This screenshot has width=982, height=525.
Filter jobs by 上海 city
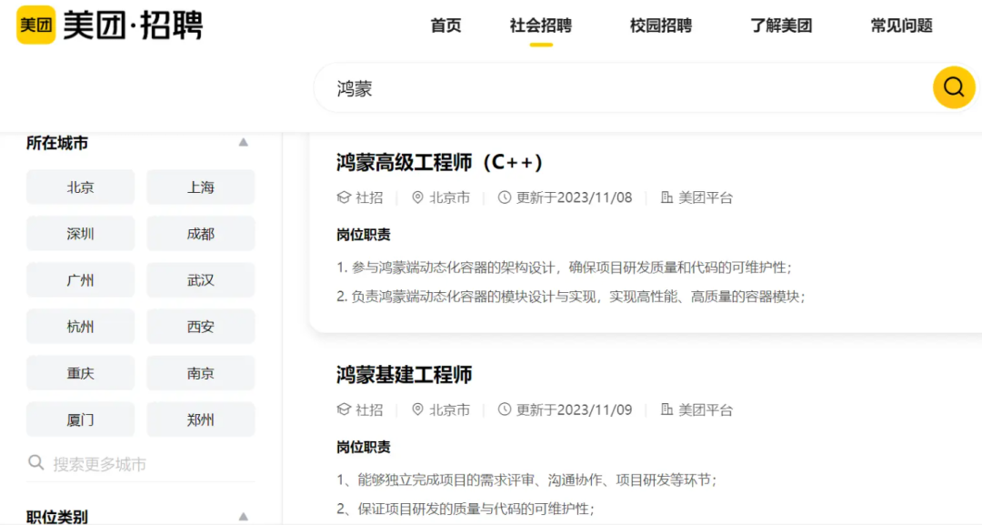pyautogui.click(x=200, y=187)
